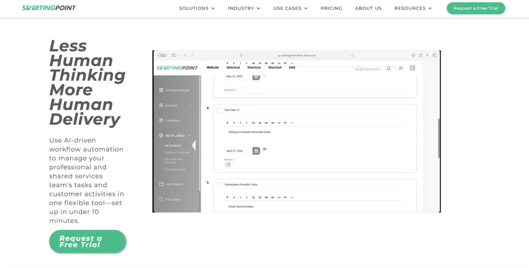
Task: Click Activity Summary grid icon in sidebar
Action: 161,90
